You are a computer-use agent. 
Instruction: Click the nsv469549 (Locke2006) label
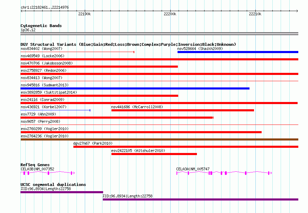(x=43, y=56)
